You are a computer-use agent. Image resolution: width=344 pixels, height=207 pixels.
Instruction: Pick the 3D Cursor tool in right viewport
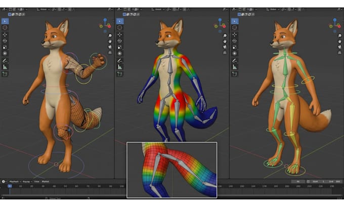click(235, 27)
